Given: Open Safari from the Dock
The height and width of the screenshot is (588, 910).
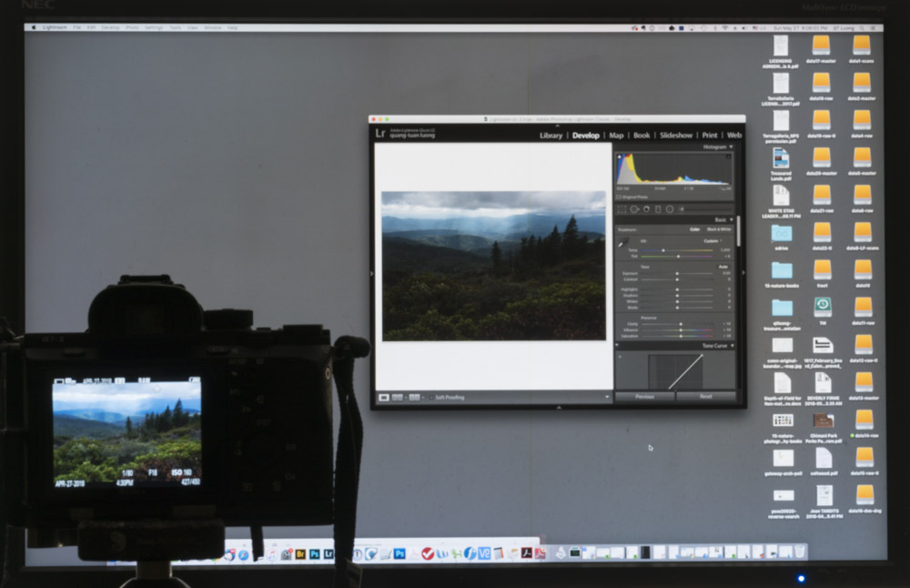Looking at the screenshot, I should coord(243,555).
